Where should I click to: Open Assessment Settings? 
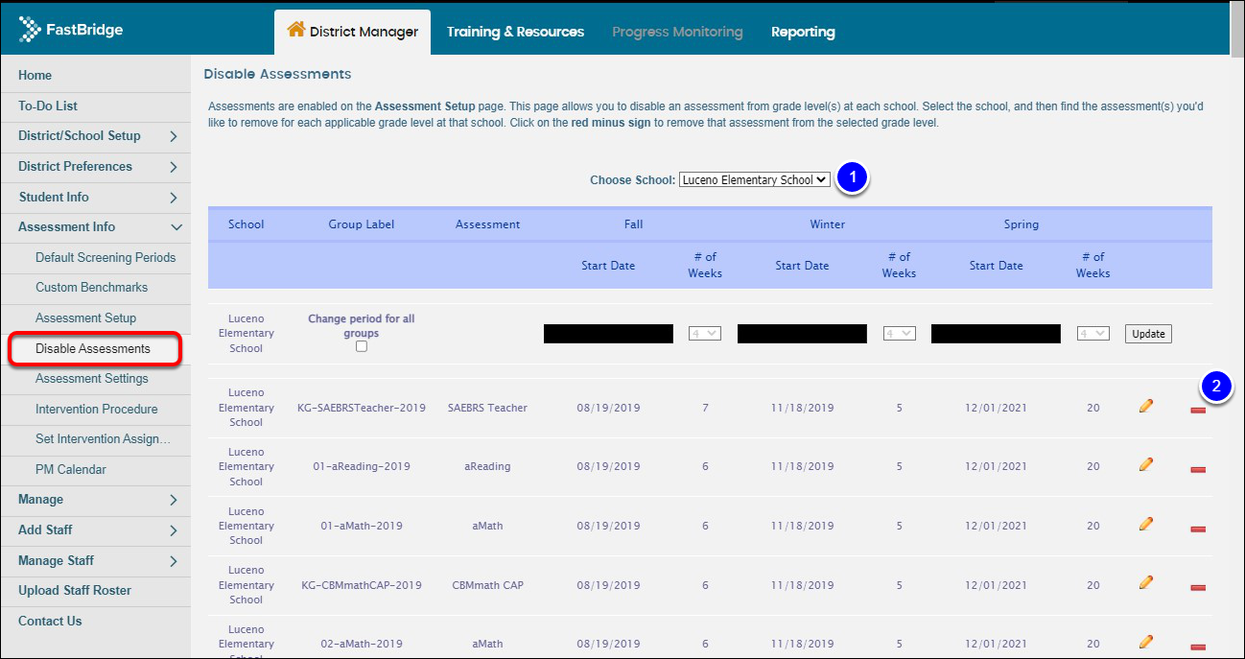tap(92, 379)
